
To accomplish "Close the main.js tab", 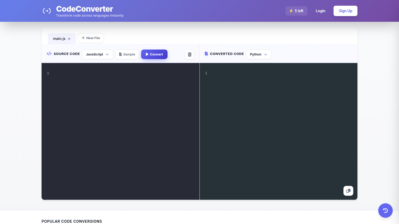I will (x=69, y=39).
